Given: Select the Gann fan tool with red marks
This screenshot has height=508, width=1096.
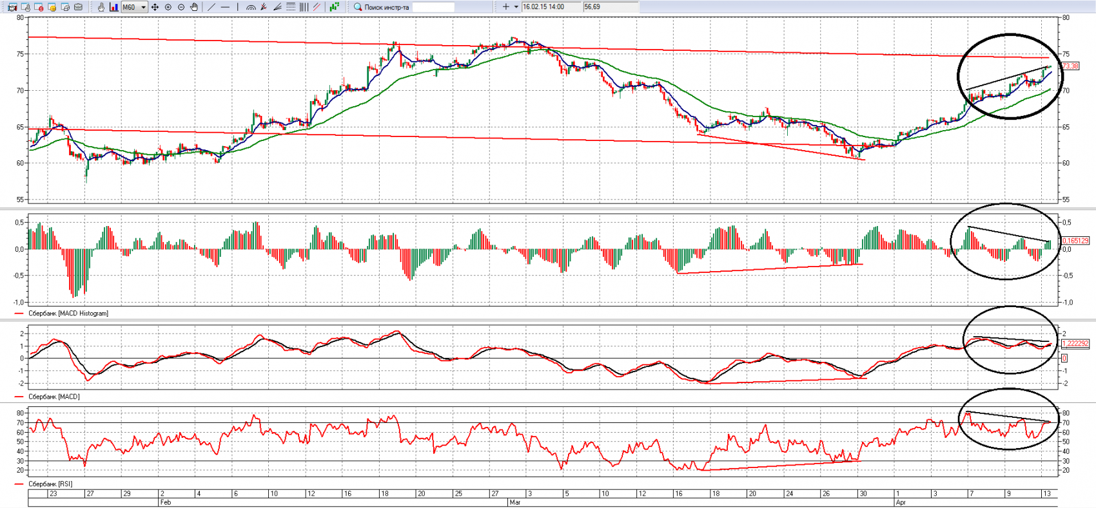Looking at the screenshot, I should coord(264,7).
